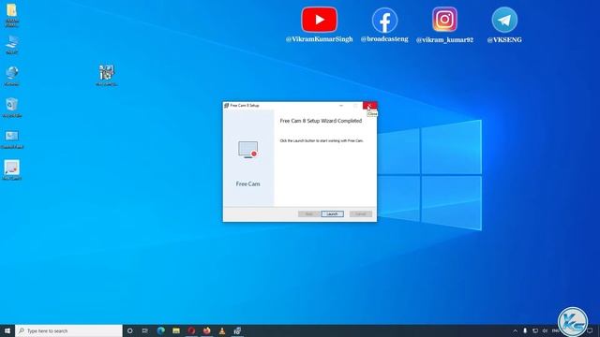Click the YouTube logo at the top
The width and height of the screenshot is (600, 337).
pos(319,20)
